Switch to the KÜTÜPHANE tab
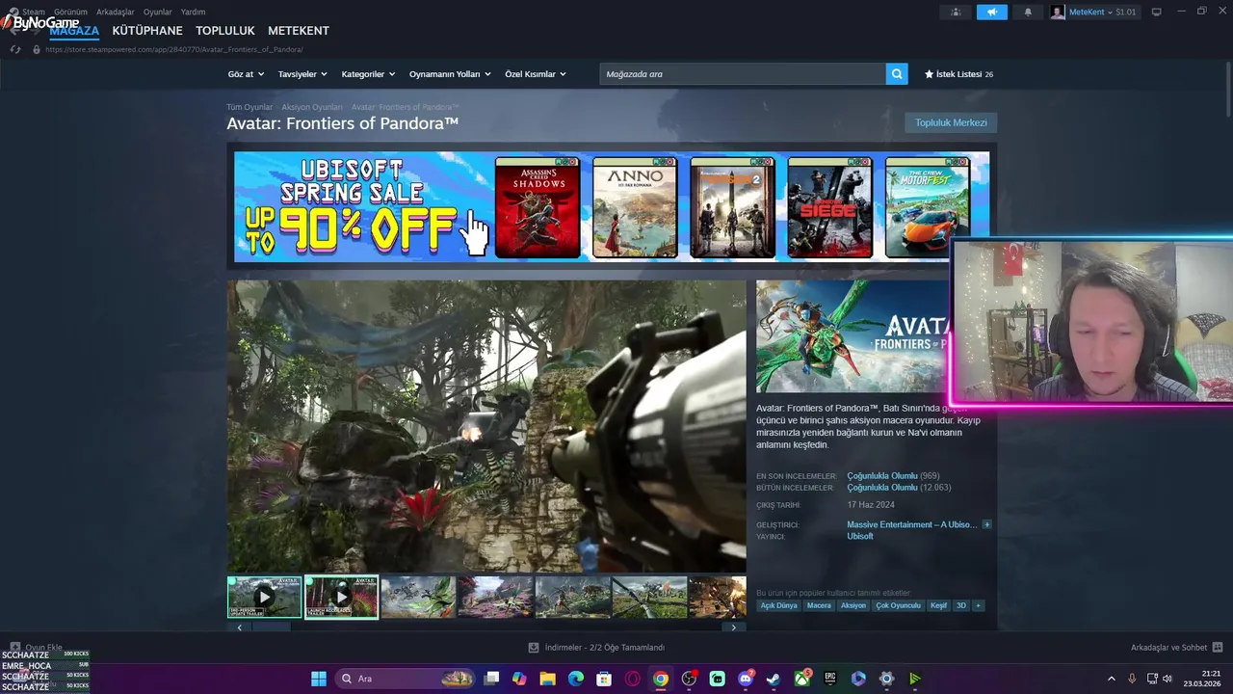The width and height of the screenshot is (1233, 694). click(147, 31)
